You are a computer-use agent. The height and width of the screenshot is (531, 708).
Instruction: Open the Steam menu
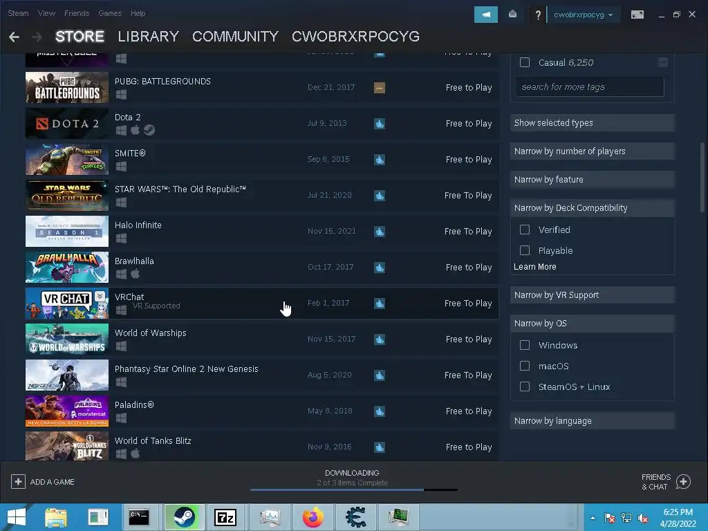coord(18,13)
